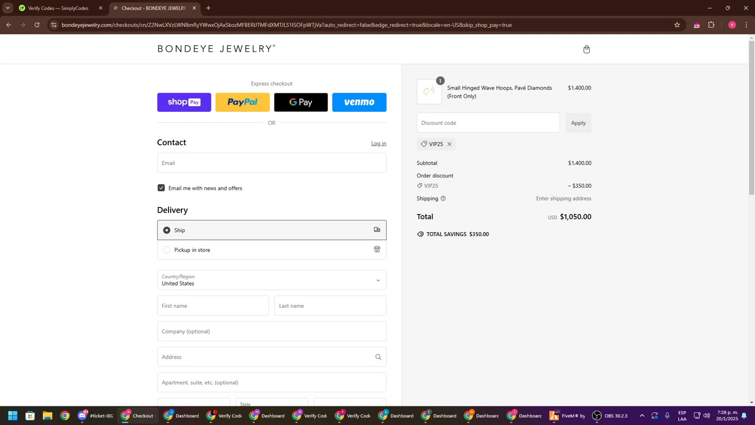This screenshot has width=755, height=425.
Task: Open a new browser tab
Action: pyautogui.click(x=208, y=8)
